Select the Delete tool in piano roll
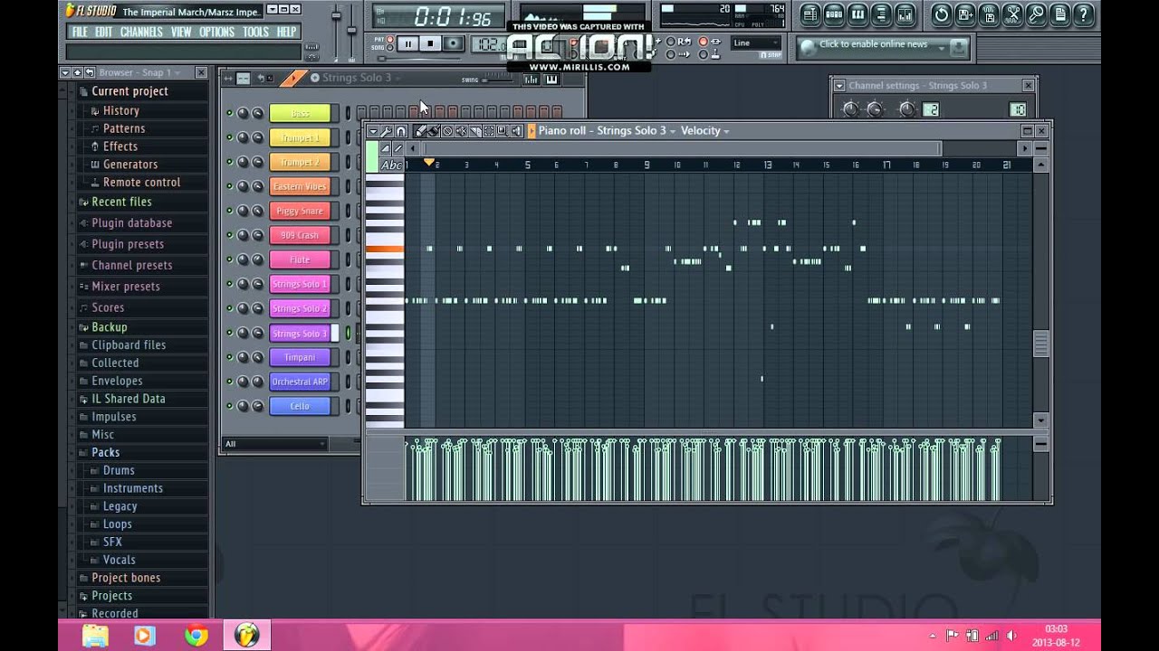This screenshot has width=1159, height=651. 447,131
